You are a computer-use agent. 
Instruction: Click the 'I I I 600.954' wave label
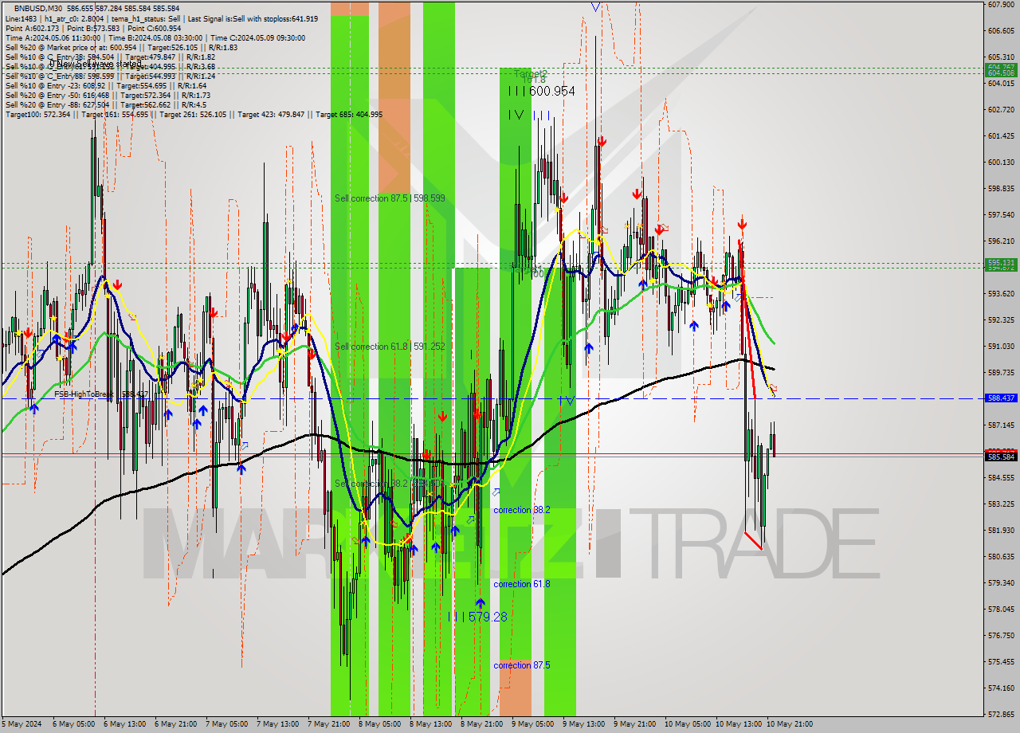(x=542, y=92)
